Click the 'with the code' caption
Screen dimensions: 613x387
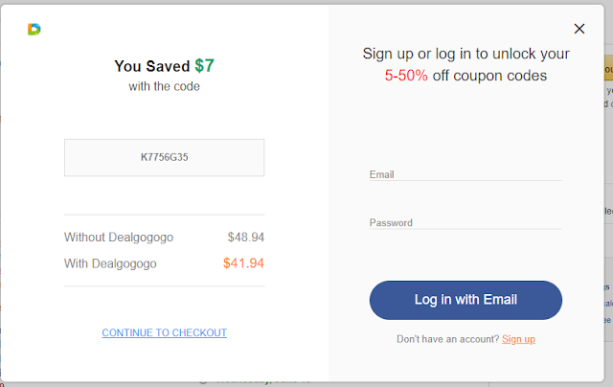tap(164, 86)
